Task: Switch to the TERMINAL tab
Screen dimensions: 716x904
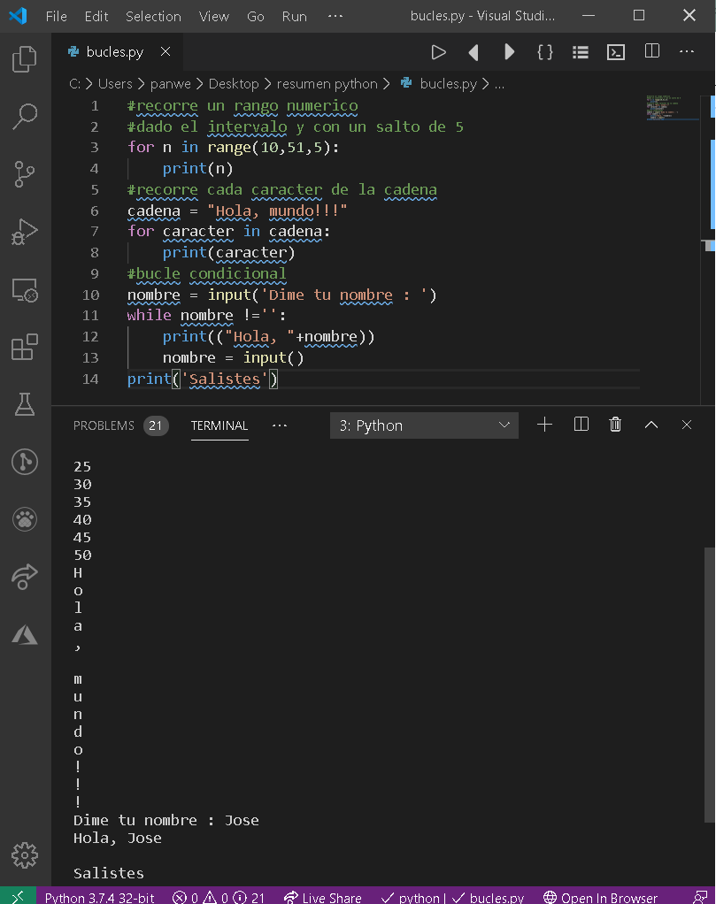Action: 219,425
